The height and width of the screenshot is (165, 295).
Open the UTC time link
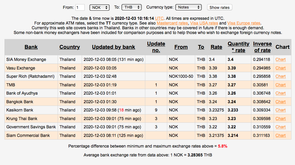pyautogui.click(x=159, y=18)
